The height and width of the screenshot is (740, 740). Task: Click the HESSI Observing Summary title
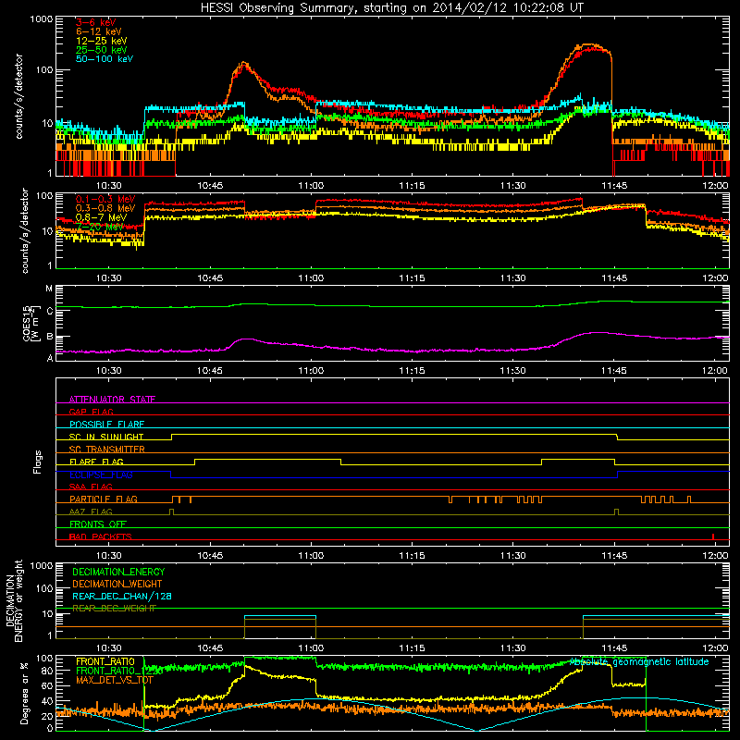click(391, 8)
